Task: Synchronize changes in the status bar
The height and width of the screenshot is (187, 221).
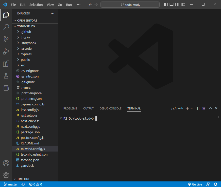Action: 23,184
